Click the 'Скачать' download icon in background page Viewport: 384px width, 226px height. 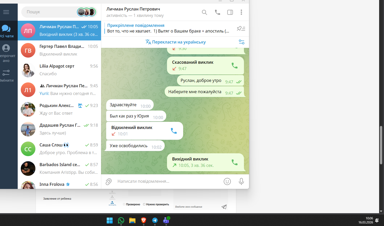pos(112,197)
